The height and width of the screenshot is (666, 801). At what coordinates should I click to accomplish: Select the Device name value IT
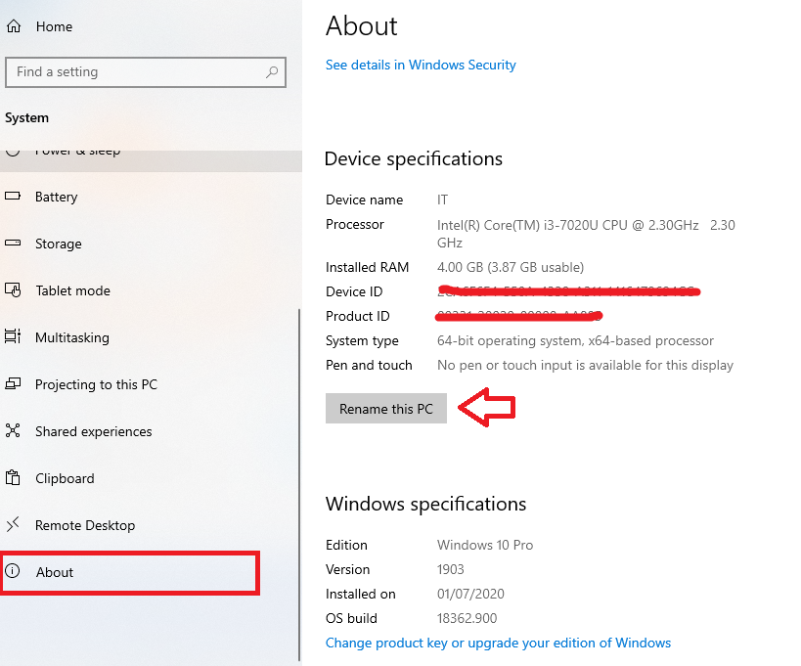442,200
